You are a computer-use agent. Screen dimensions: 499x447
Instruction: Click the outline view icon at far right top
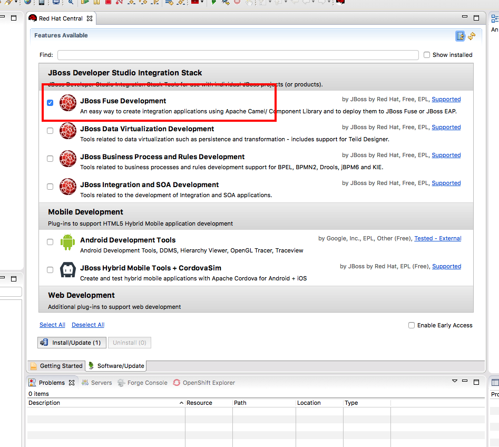pyautogui.click(x=495, y=18)
